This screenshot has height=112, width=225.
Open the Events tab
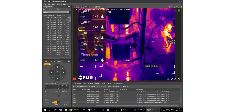[x=109, y=83]
